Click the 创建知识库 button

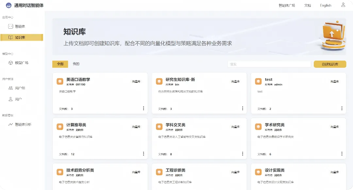click(330, 64)
